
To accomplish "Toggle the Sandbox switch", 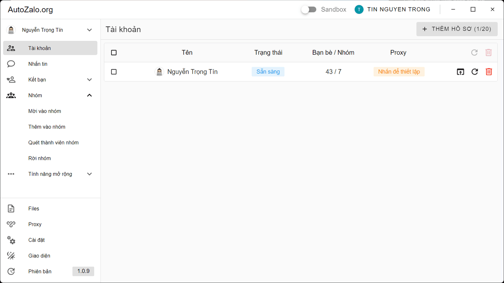I will [x=309, y=9].
